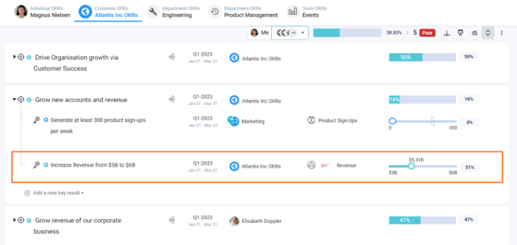Click plus icon beside Add a new key result
Image resolution: width=517 pixels, height=245 pixels.
[27, 193]
